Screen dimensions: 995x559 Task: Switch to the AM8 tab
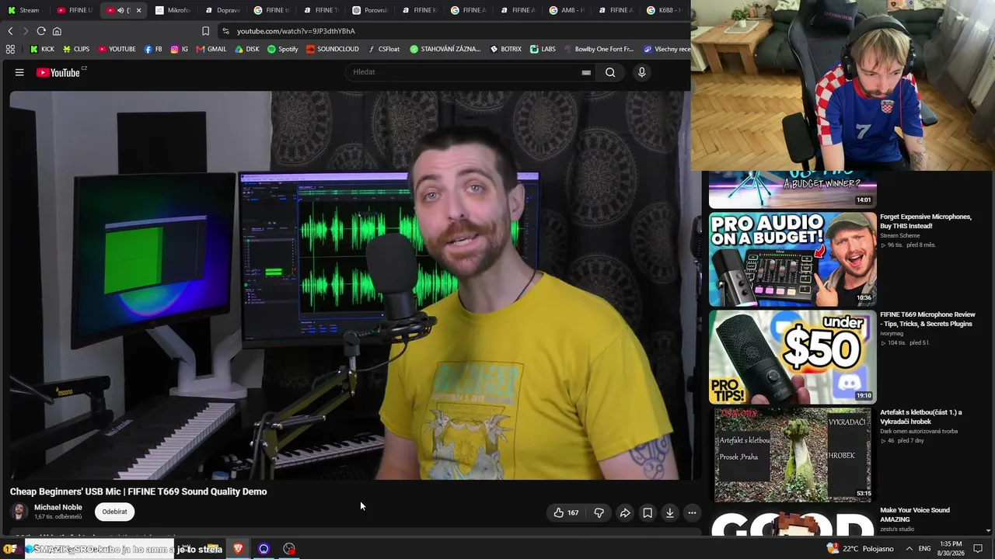567,10
